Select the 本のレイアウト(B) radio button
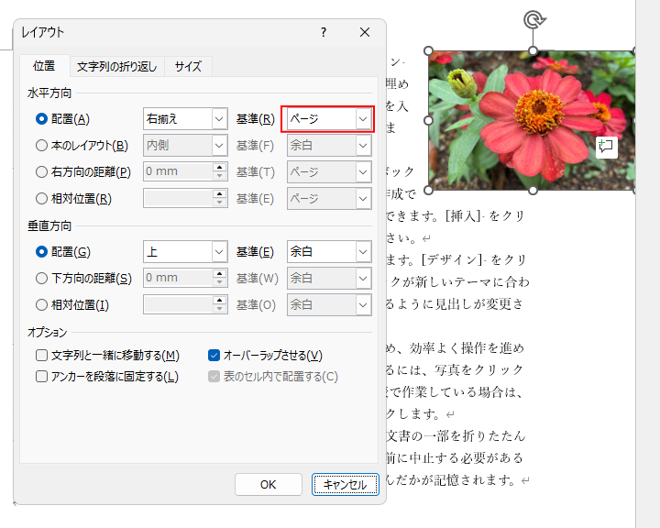Viewport: 660px width, 528px height. [x=41, y=146]
